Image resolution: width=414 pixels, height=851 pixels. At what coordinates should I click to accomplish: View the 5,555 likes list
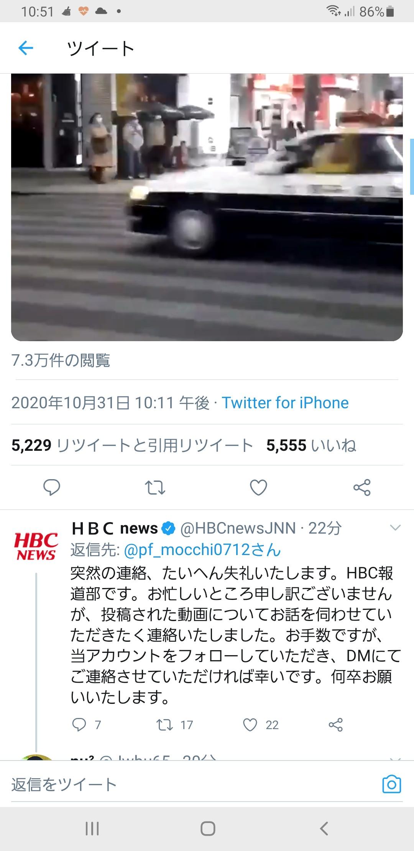click(x=311, y=445)
